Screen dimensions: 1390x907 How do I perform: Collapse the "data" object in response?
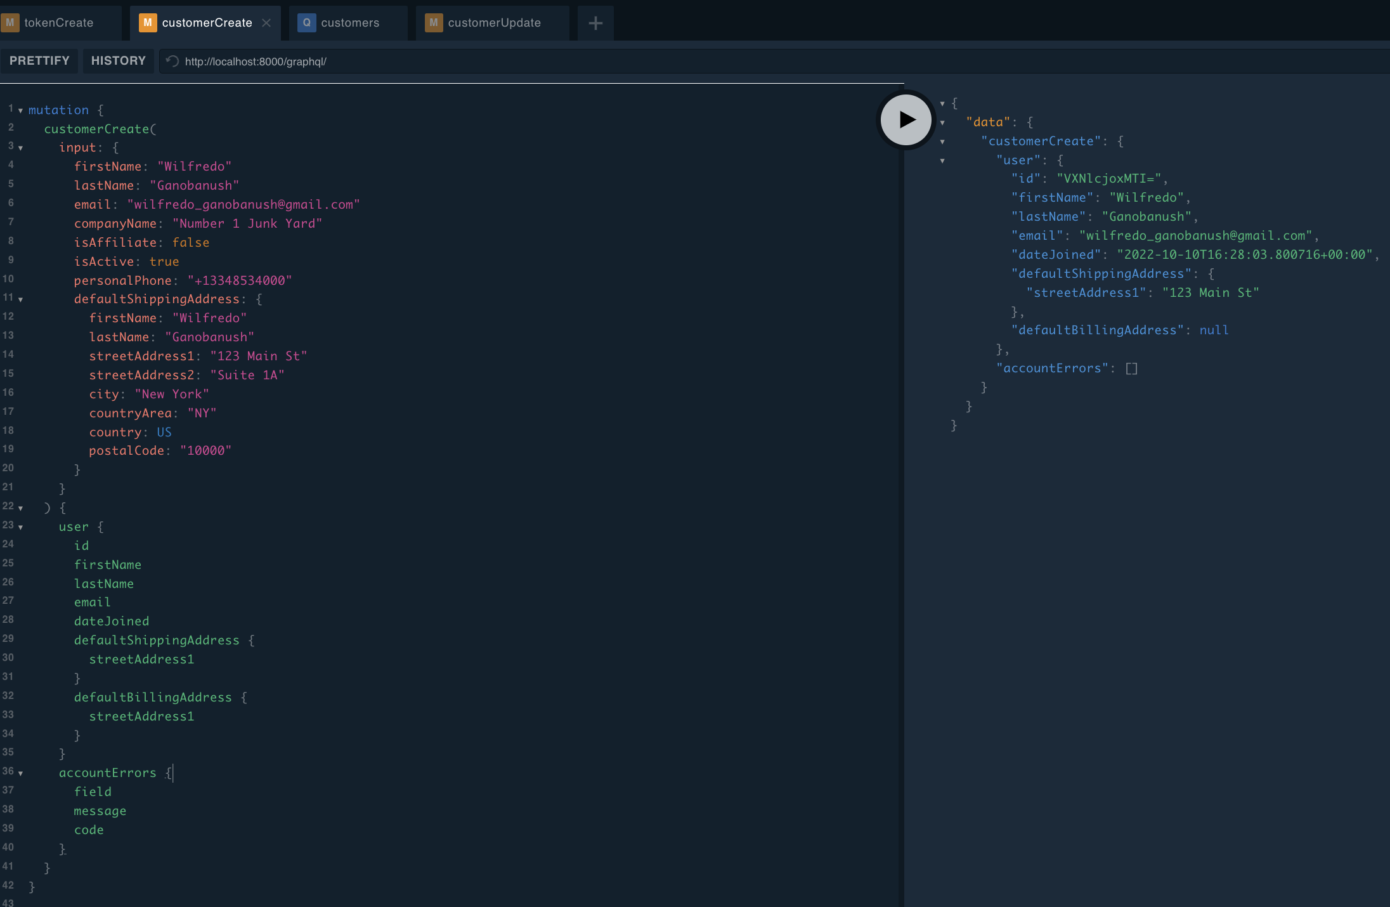942,122
